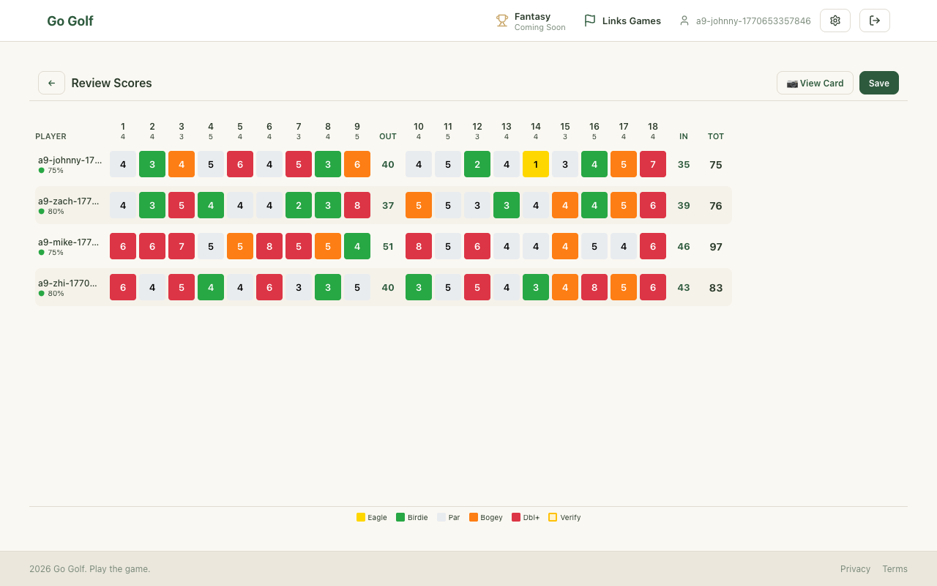
Task: Open settings via the gear icon
Action: 835,21
